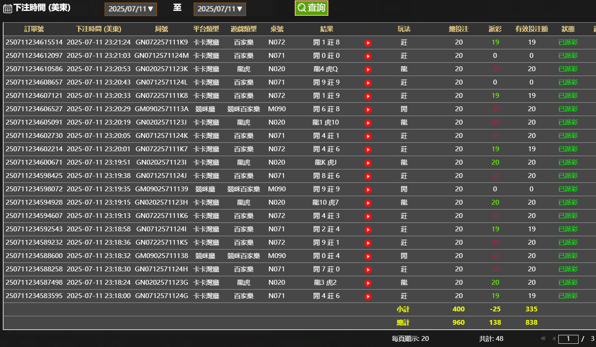Click the green 查詢 search button
Screen dimensions: 596x347
pyautogui.click(x=311, y=8)
